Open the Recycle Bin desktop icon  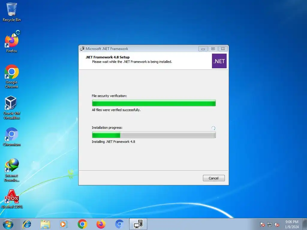(12, 12)
